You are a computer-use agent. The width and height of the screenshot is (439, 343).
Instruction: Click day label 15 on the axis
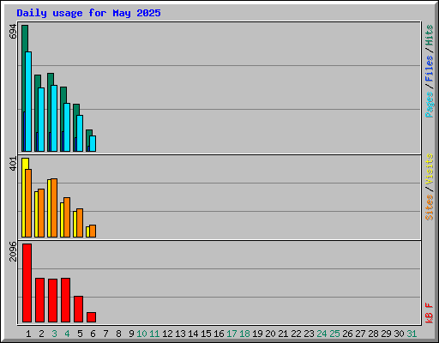[x=206, y=334]
